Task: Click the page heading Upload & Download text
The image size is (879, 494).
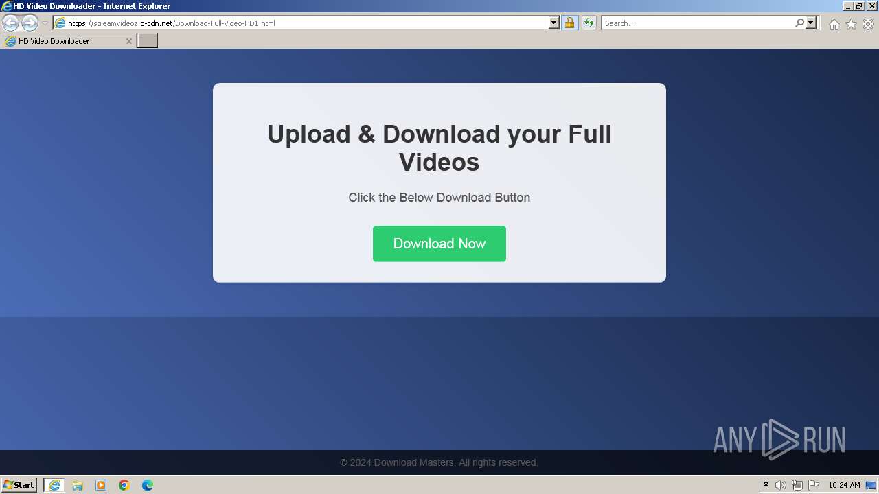Action: pyautogui.click(x=439, y=148)
